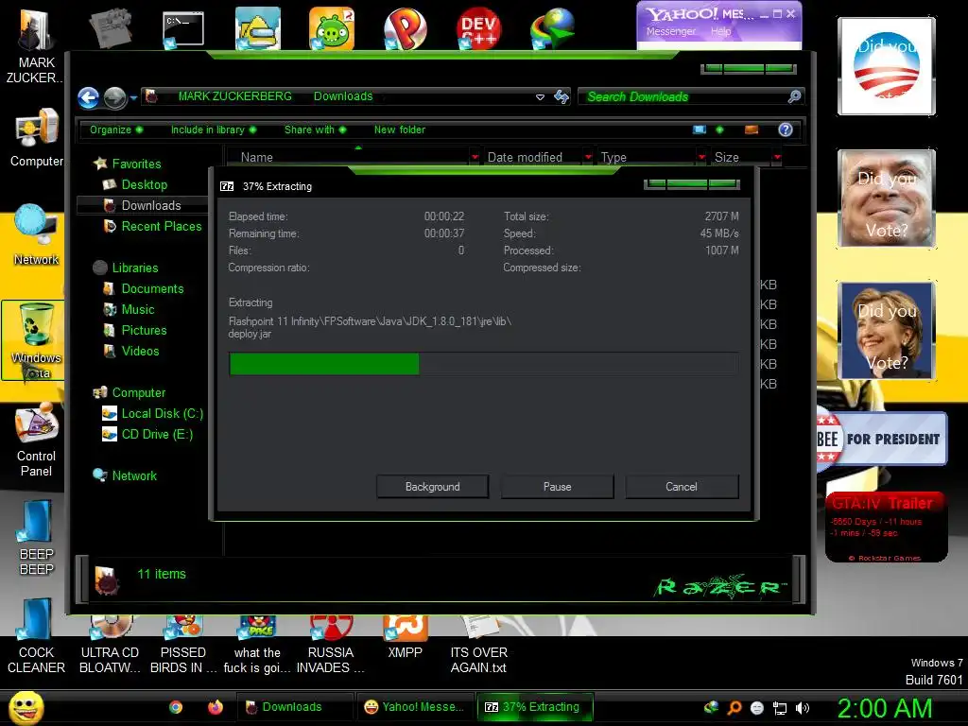Open Music library
The height and width of the screenshot is (726, 968).
pos(138,309)
